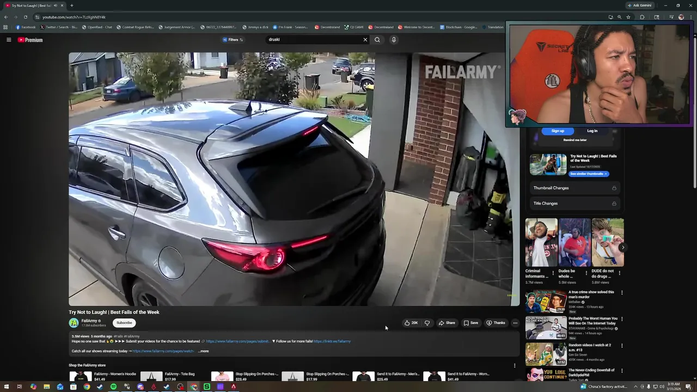
Task: Subscribe to FailArmy channel
Action: click(124, 323)
